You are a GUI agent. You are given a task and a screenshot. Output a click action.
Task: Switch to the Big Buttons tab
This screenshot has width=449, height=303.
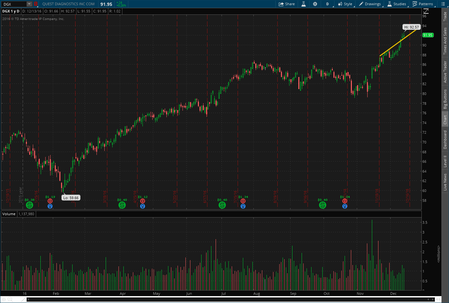445,99
